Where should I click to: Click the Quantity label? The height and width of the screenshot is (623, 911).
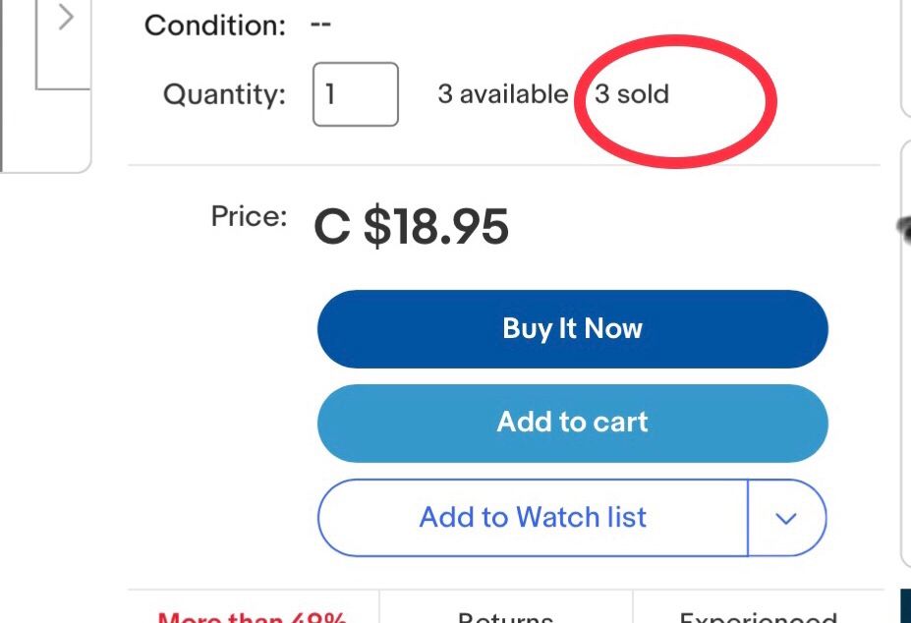(224, 94)
